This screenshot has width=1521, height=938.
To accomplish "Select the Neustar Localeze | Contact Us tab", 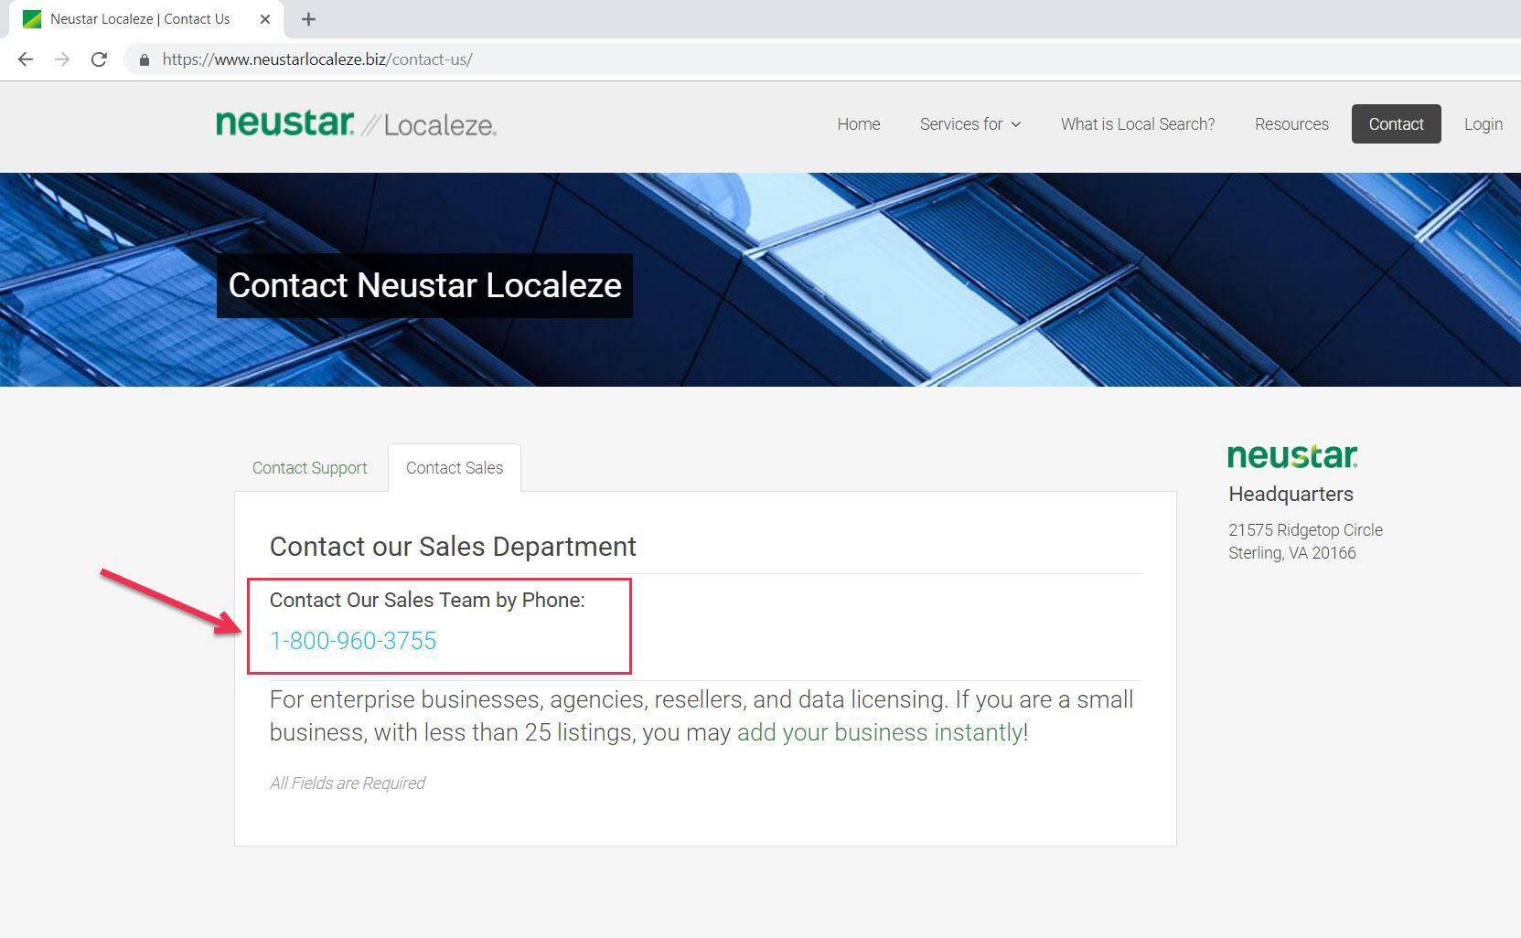I will (139, 19).
